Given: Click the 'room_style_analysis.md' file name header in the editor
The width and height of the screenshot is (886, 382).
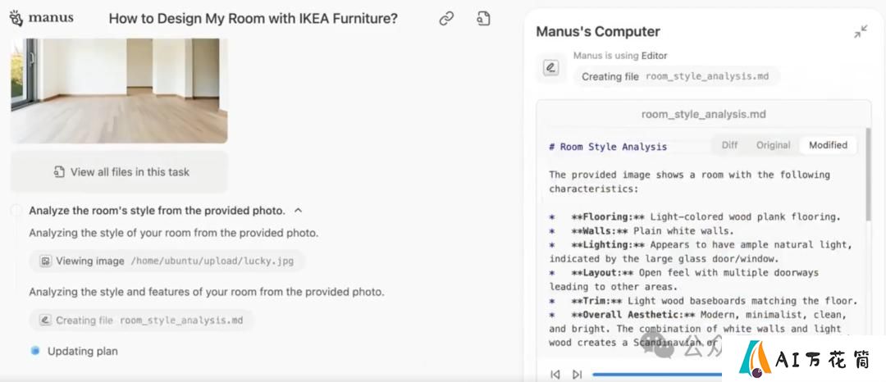Looking at the screenshot, I should coord(704,115).
